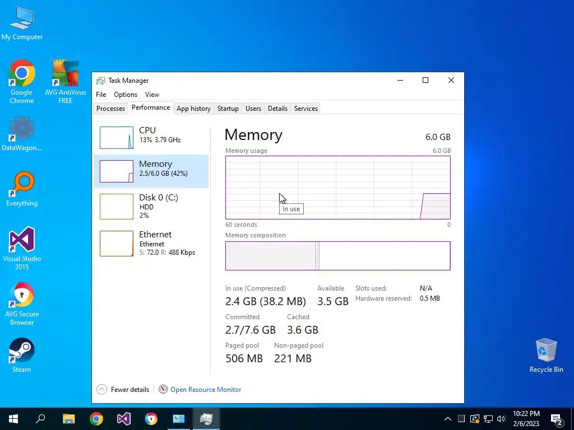Click the volume speaker tray icon
574x430 pixels.
501,419
